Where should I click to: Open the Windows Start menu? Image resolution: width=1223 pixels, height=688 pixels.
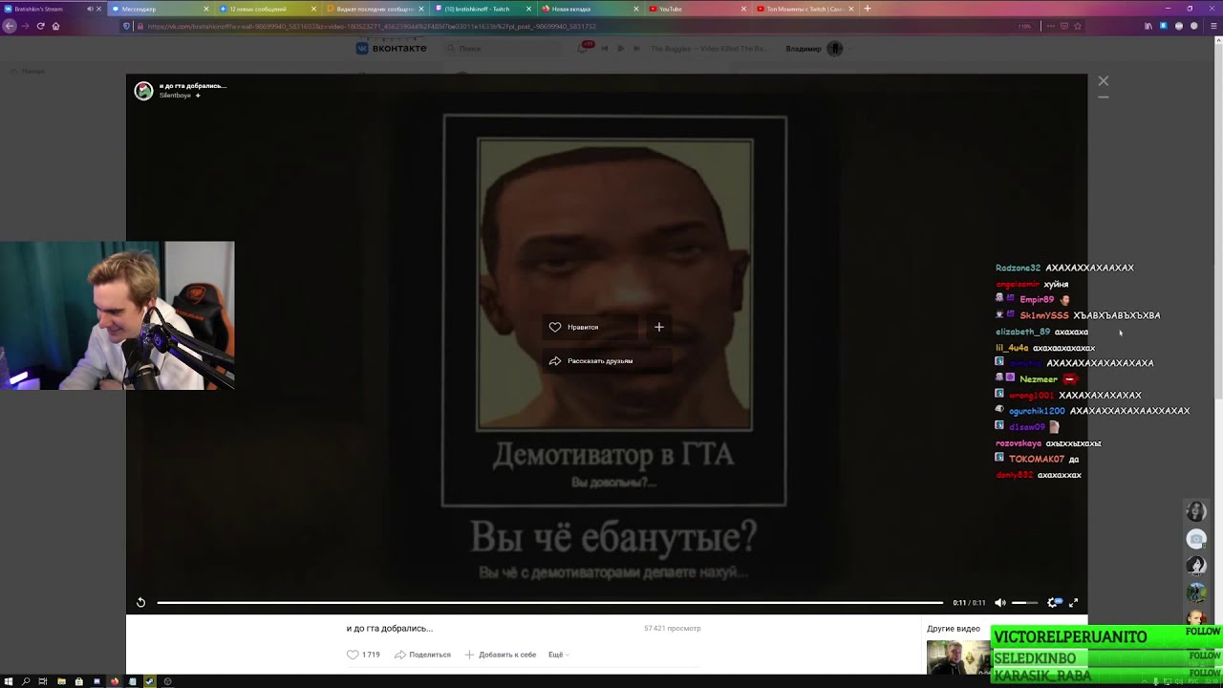[x=9, y=681]
